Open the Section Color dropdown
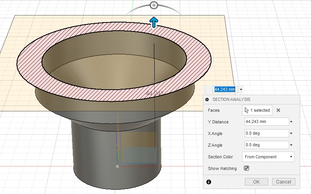Image resolution: width=311 pixels, height=194 pixels. tap(268, 157)
